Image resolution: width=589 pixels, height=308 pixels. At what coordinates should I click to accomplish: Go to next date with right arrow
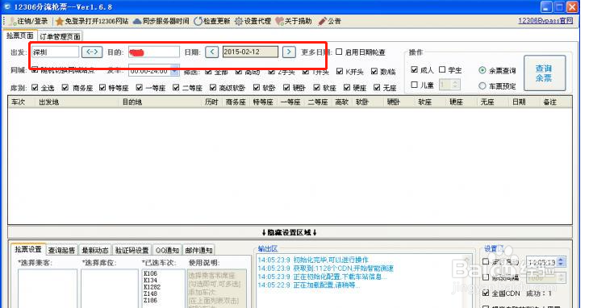coord(289,52)
